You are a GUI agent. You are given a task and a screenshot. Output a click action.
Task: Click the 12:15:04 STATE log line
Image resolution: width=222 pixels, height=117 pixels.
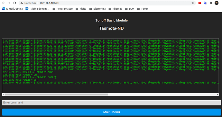(111, 69)
